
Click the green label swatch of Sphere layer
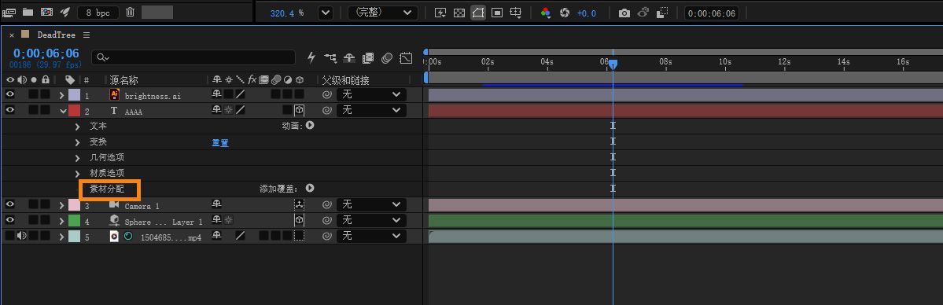[74, 220]
